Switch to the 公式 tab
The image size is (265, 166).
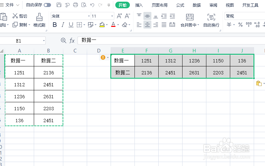tap(180, 5)
